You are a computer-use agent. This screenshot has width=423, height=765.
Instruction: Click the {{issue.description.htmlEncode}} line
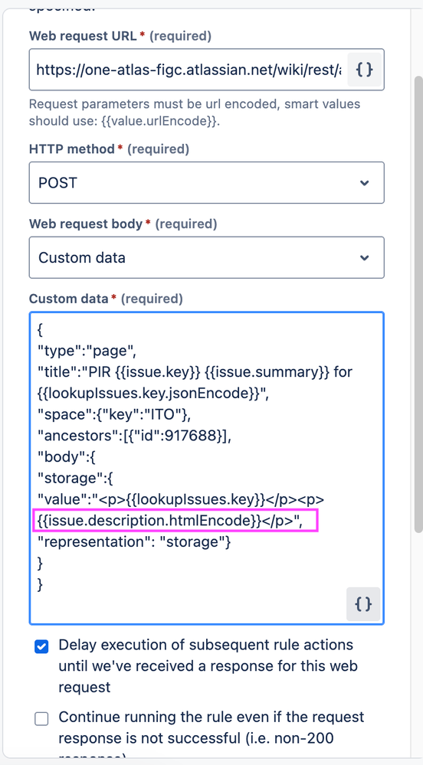[x=170, y=521]
